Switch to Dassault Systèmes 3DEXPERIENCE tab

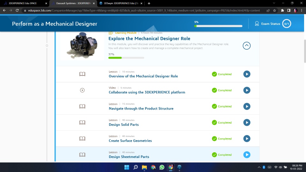pyautogui.click(x=73, y=3)
